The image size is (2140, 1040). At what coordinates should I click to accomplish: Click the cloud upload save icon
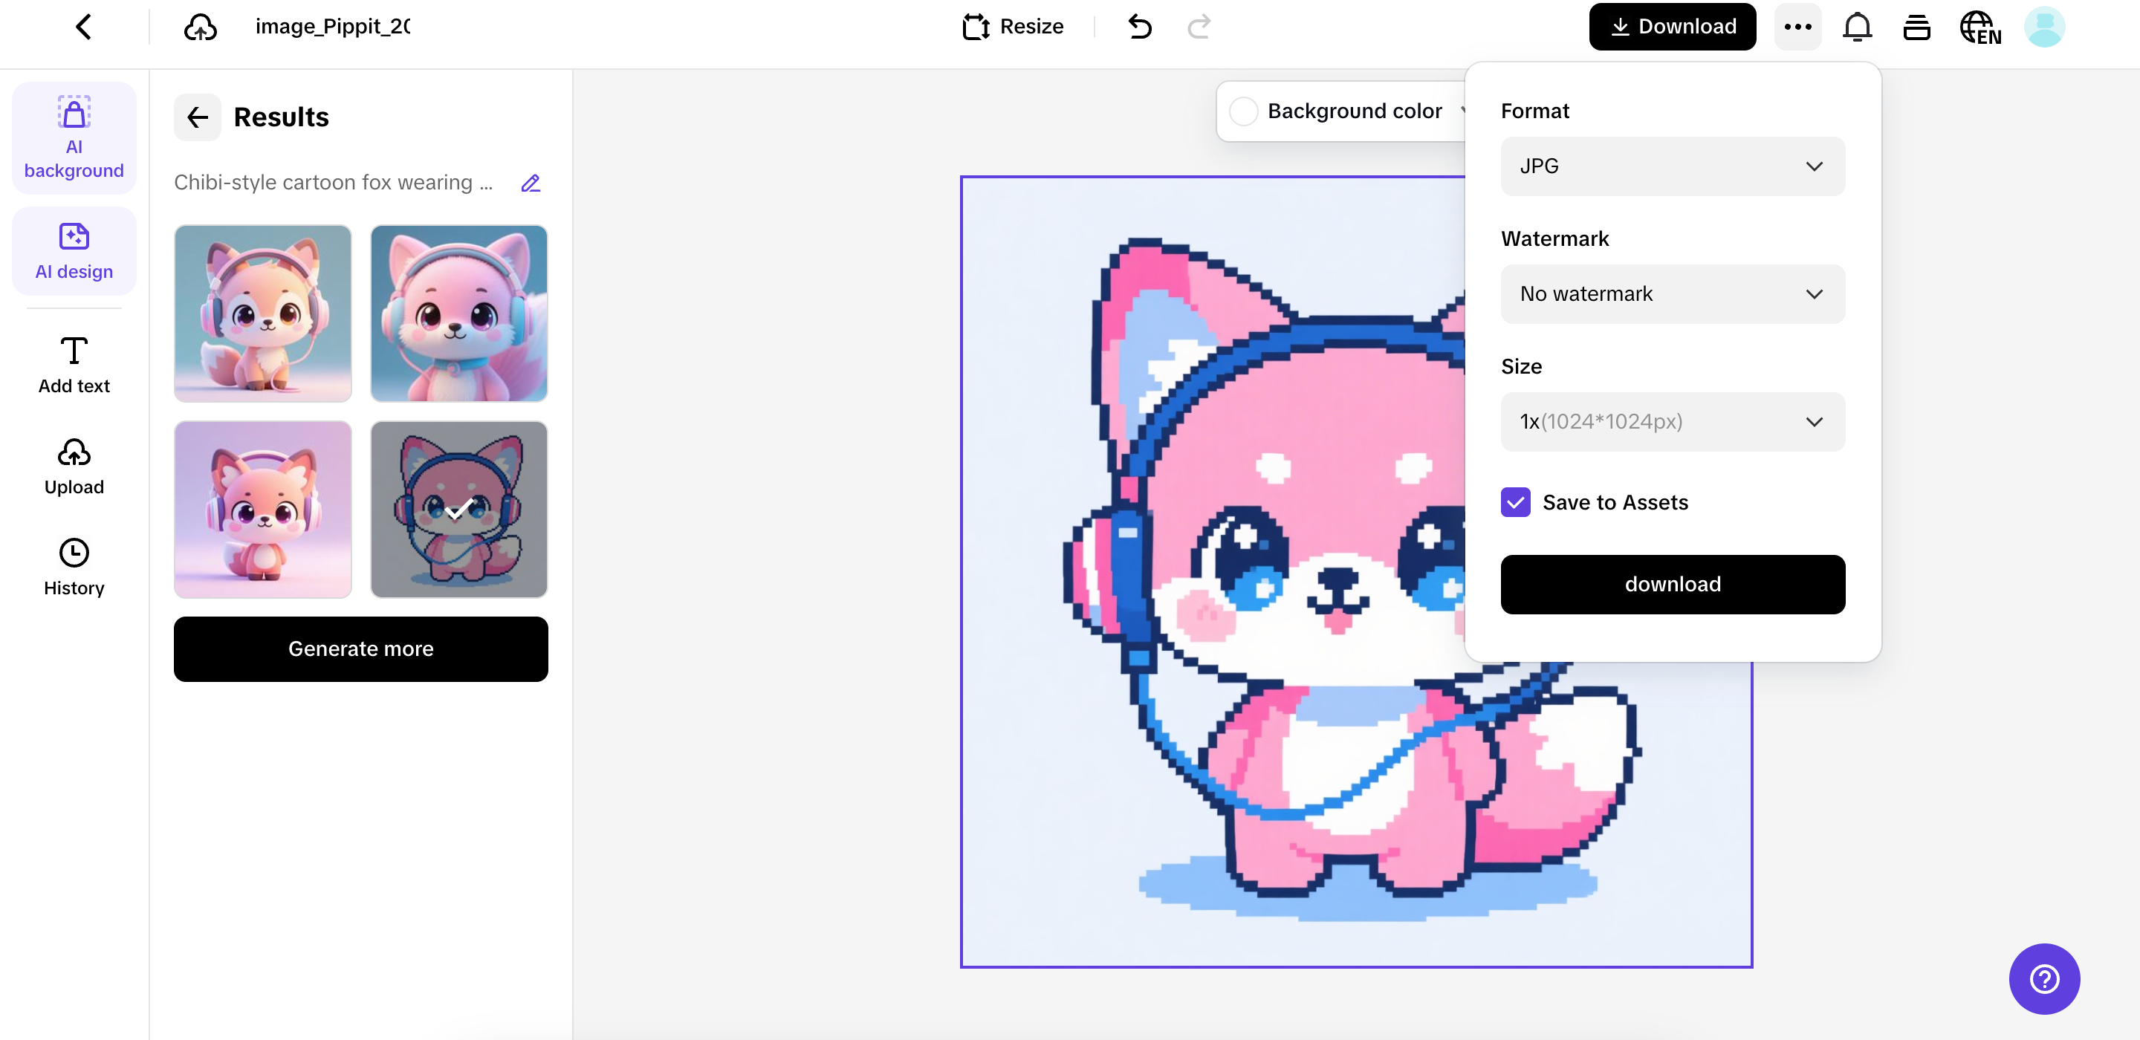click(x=200, y=27)
